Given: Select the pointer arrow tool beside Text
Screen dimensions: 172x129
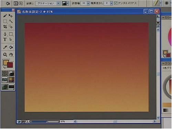Looking at the screenshot, I should [x=11, y=40].
